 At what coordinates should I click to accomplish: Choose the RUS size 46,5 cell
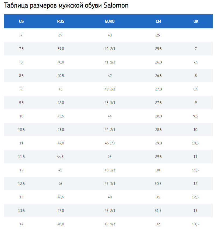pyautogui.click(x=61, y=197)
